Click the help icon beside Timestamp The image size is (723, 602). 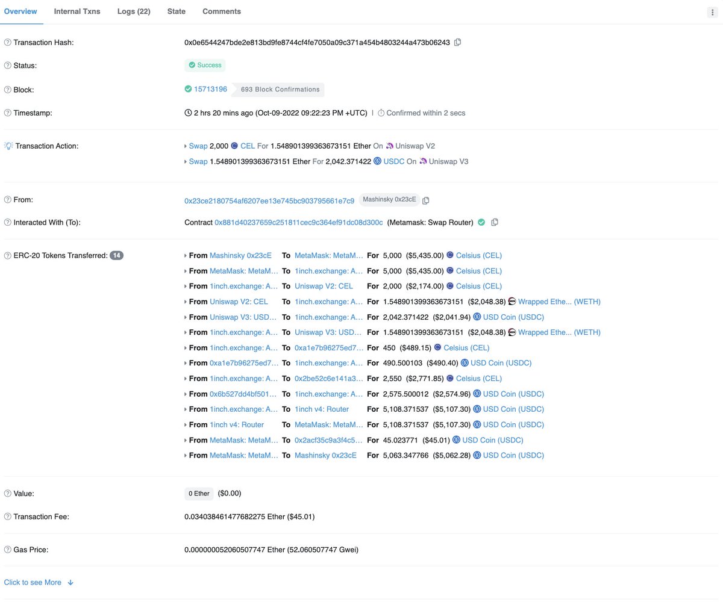[8, 113]
